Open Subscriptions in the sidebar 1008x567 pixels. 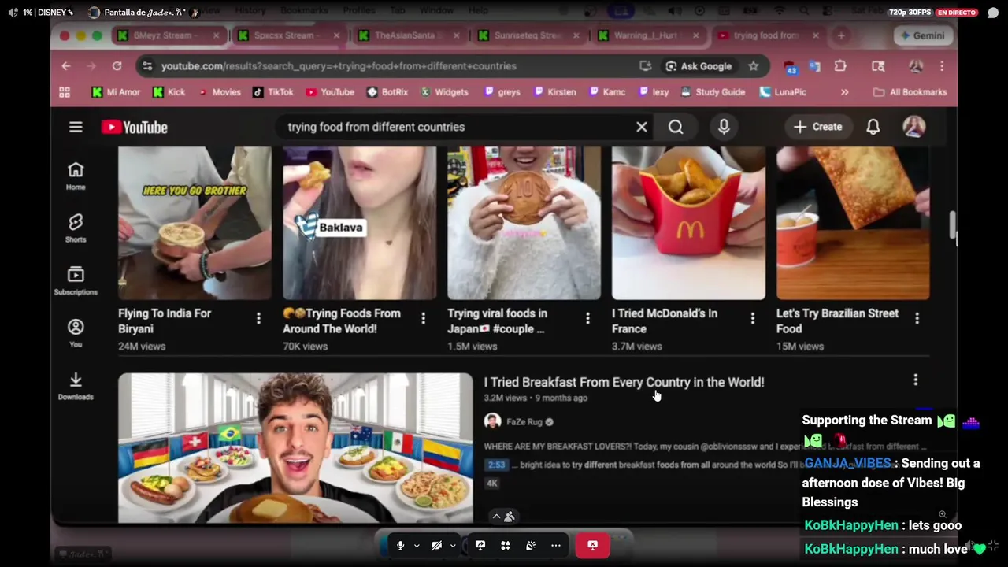pos(76,280)
